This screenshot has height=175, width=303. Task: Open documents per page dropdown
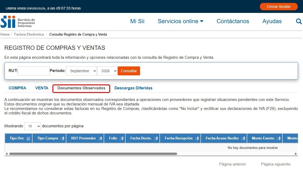click(33, 126)
